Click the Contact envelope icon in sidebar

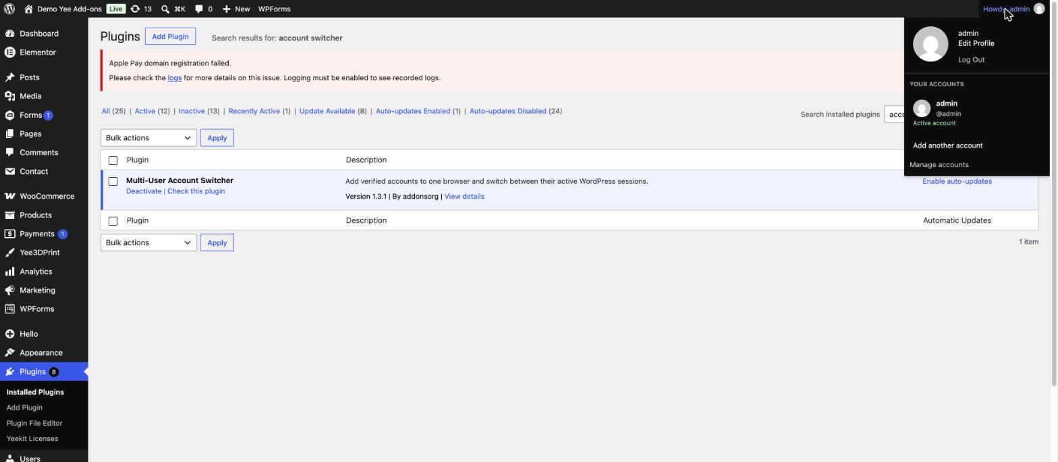pyautogui.click(x=9, y=172)
